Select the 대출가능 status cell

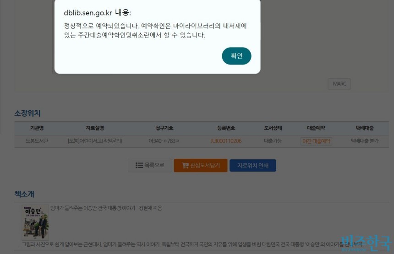[x=273, y=141]
